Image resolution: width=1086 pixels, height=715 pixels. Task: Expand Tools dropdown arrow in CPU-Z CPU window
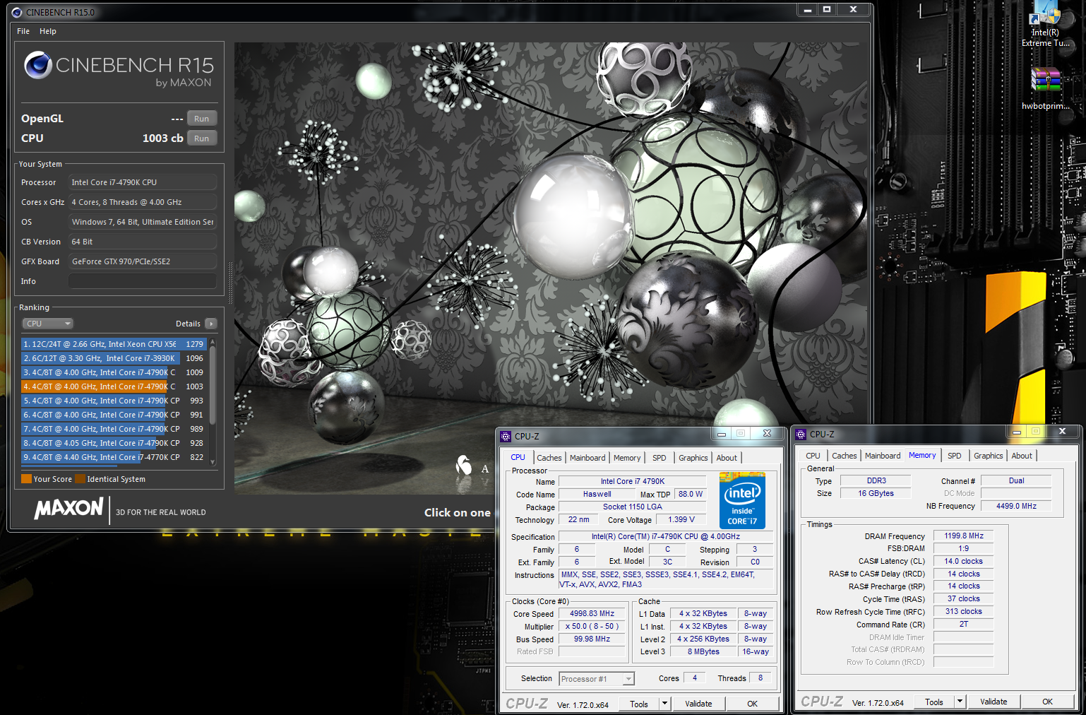(664, 704)
